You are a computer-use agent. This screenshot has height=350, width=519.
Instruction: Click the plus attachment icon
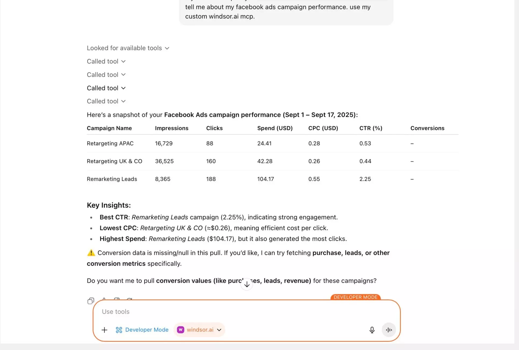pyautogui.click(x=104, y=330)
